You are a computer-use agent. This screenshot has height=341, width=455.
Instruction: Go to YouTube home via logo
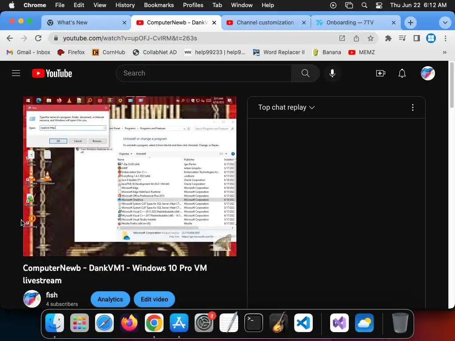(52, 73)
